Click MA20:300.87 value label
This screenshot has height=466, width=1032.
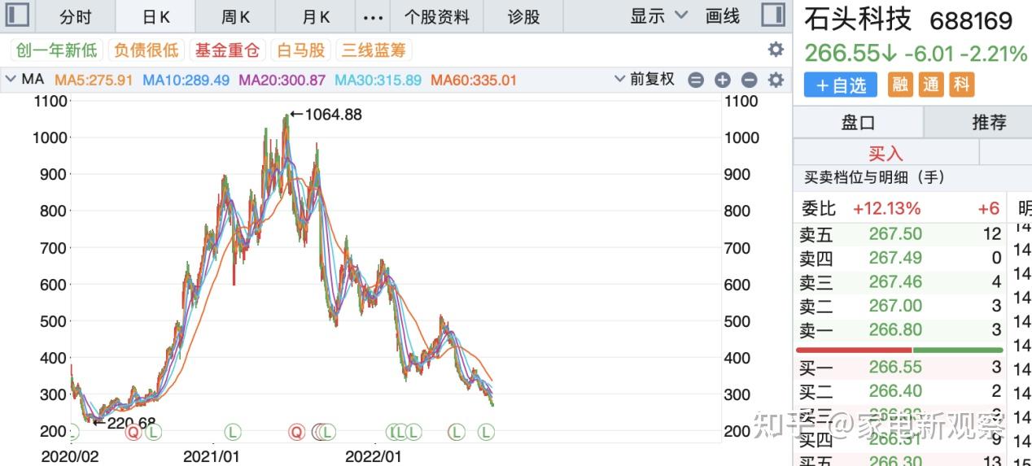282,80
